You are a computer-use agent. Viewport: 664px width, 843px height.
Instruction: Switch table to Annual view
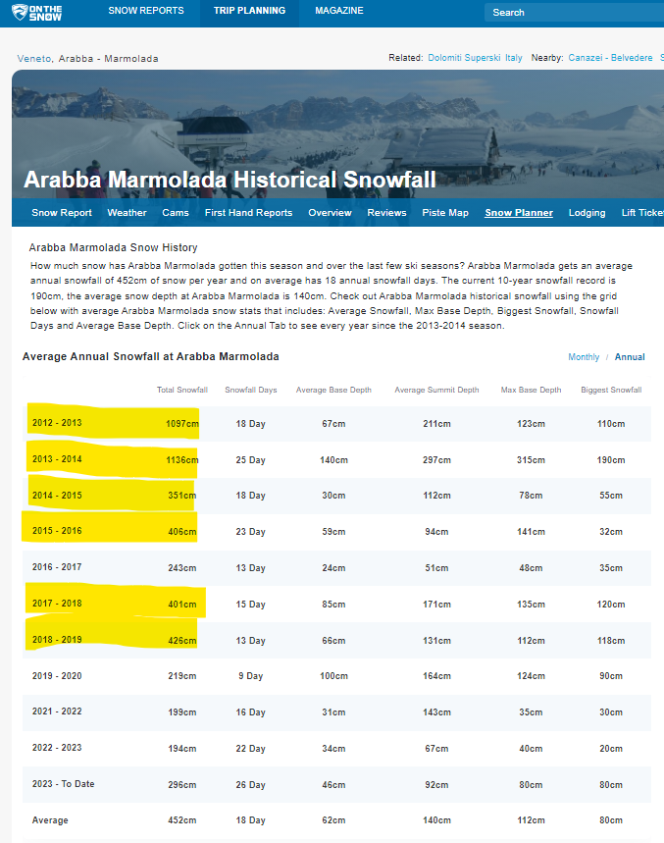pos(630,357)
